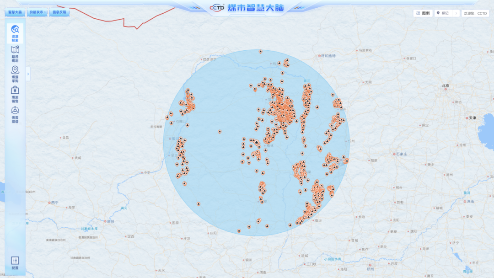This screenshot has height=278, width=494.
Task: Click the 呼和浩特 city label
Action: pyautogui.click(x=328, y=56)
